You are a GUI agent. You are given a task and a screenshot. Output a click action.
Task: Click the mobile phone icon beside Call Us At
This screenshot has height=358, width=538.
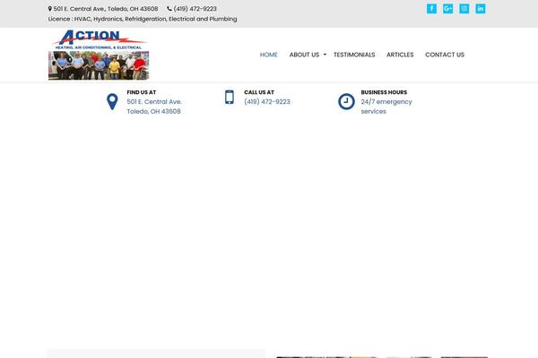point(230,97)
